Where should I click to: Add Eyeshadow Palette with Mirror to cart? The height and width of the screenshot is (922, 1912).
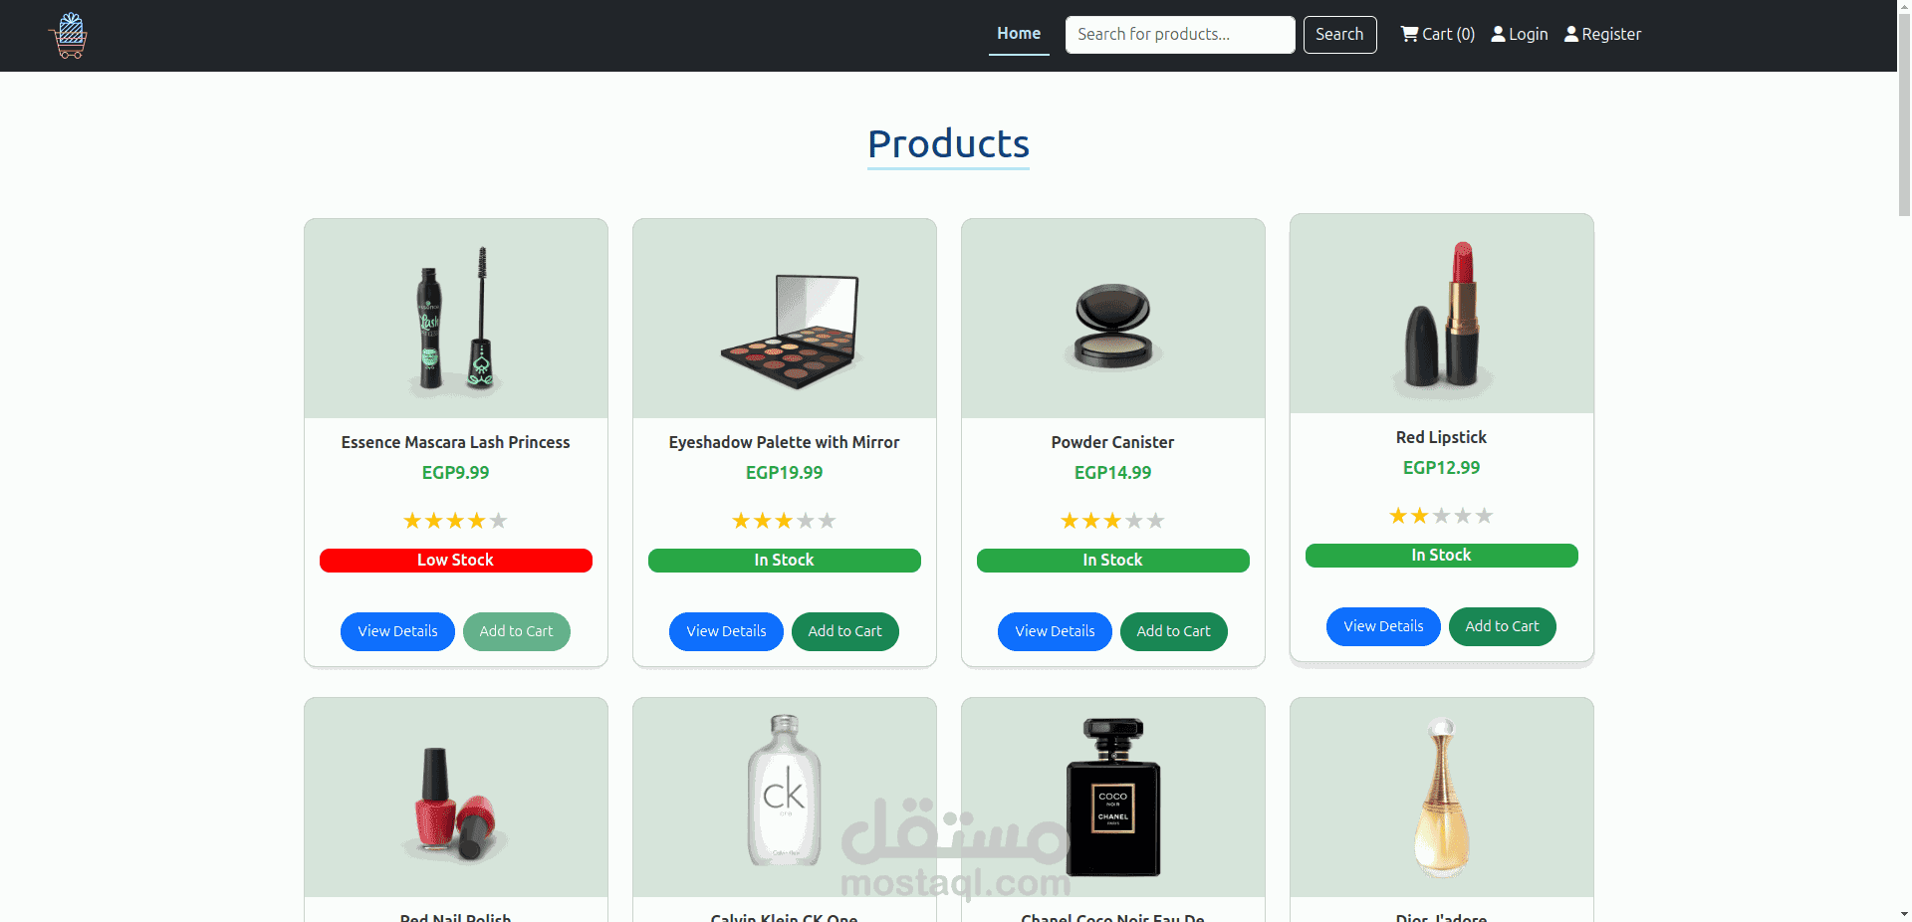tap(844, 631)
